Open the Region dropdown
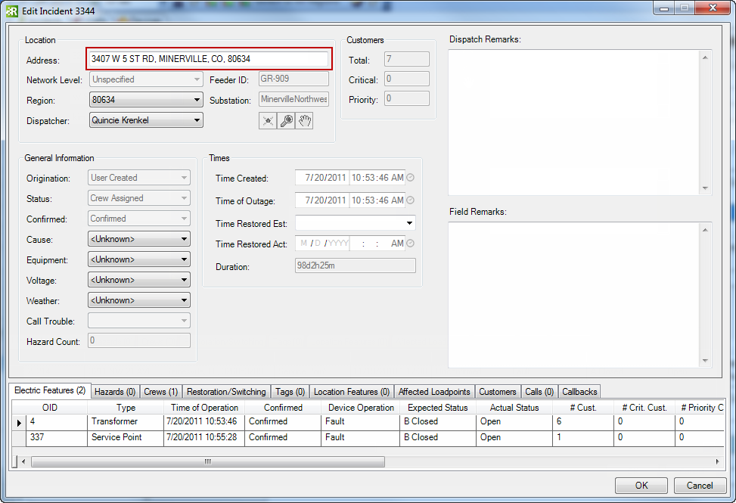 197,100
